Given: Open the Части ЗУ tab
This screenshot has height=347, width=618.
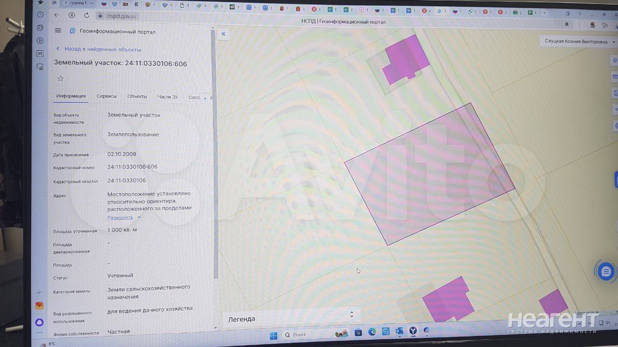Looking at the screenshot, I should (x=168, y=97).
